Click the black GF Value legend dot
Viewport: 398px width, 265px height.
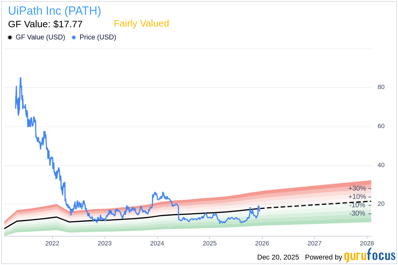pyautogui.click(x=10, y=38)
